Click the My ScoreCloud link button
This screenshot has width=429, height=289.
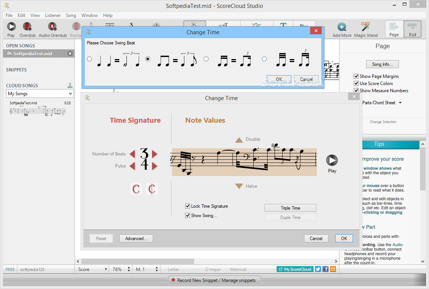(295, 269)
